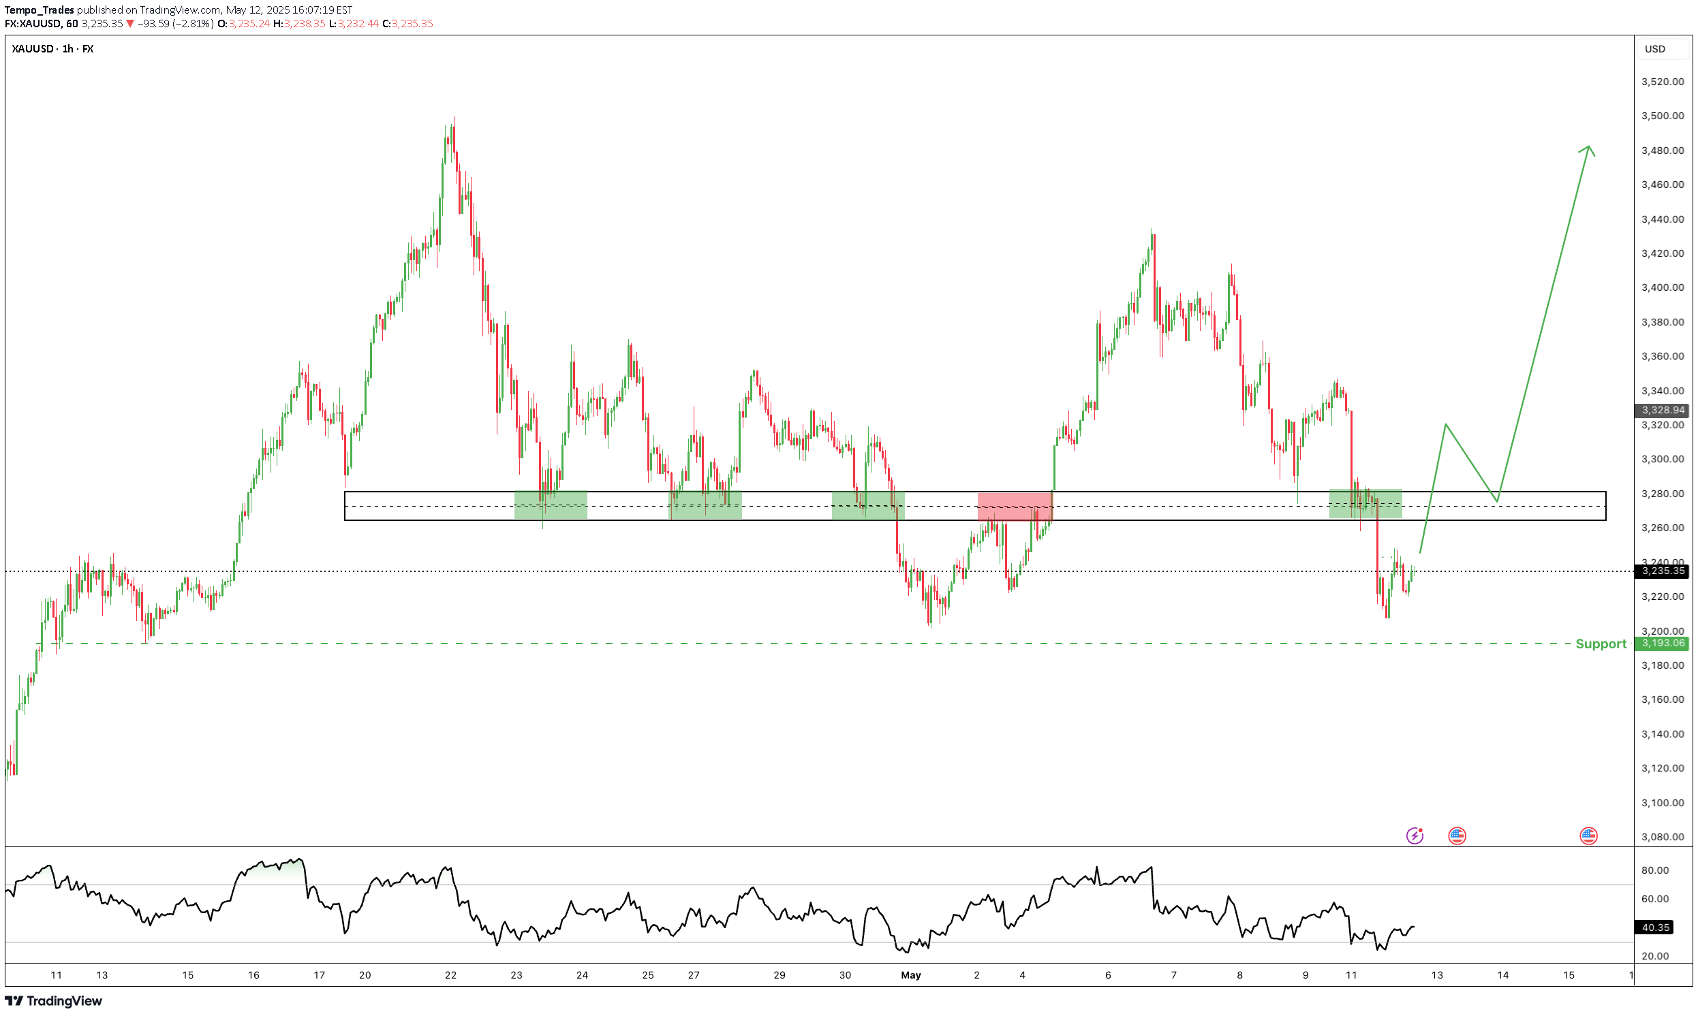Click the 3,480.00 price axis label

[1663, 150]
